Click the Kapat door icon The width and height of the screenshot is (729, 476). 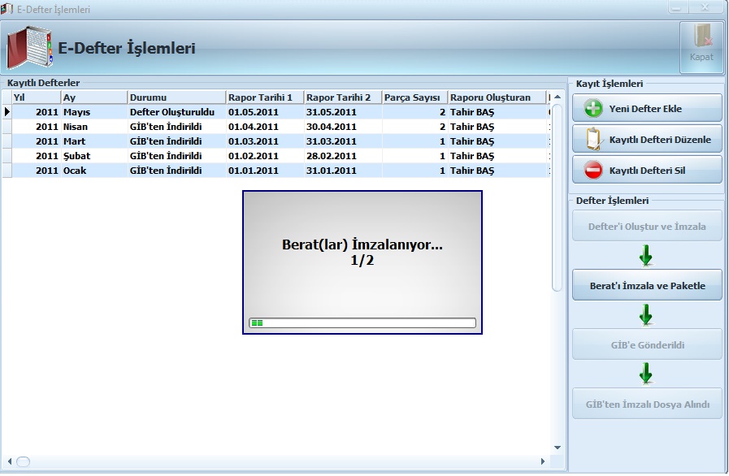(702, 36)
